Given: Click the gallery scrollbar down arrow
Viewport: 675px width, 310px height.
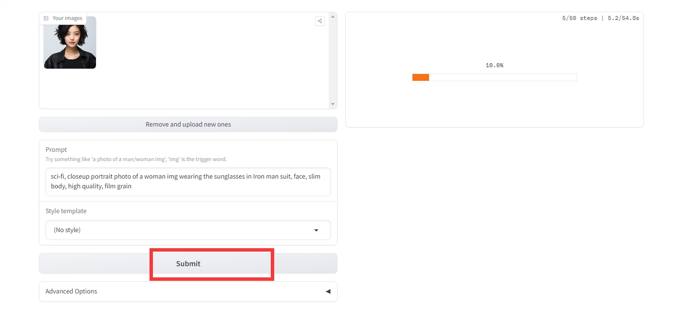Looking at the screenshot, I should click(333, 104).
